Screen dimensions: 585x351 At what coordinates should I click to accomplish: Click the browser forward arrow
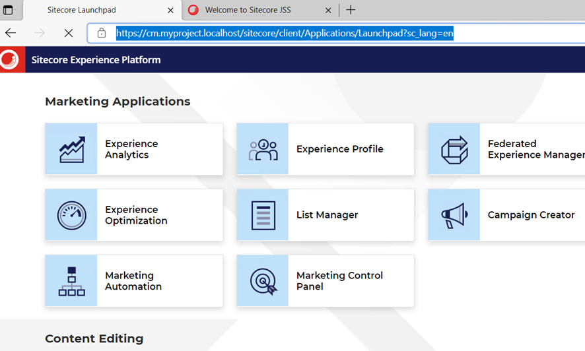[39, 33]
